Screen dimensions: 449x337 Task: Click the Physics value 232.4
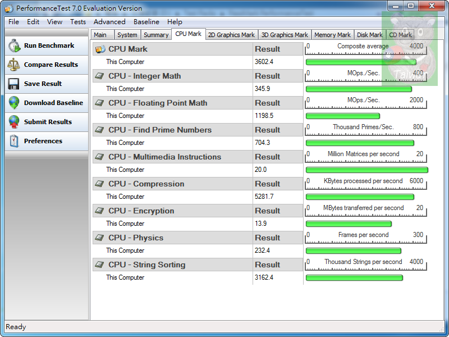point(262,251)
